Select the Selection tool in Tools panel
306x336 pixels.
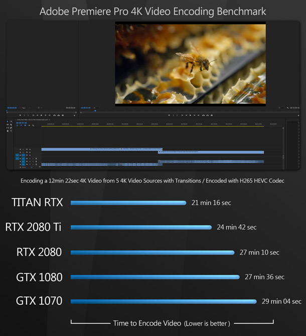coord(8,122)
